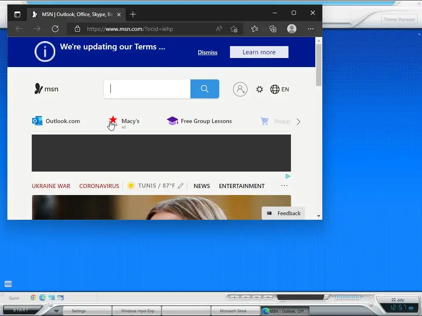The height and width of the screenshot is (316, 422).
Task: Launch Edge from Quick launch
Action: pos(42,297)
